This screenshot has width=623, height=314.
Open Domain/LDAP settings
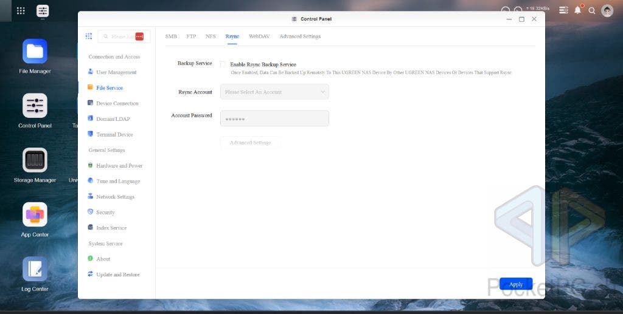pos(113,118)
